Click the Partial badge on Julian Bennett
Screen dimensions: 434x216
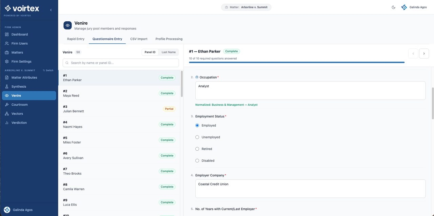[169, 109]
